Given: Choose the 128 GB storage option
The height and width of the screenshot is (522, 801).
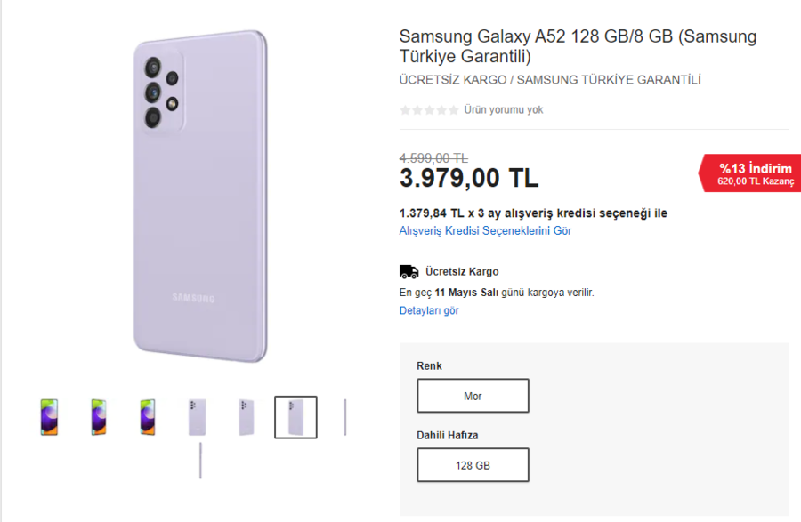Looking at the screenshot, I should coord(473,465).
